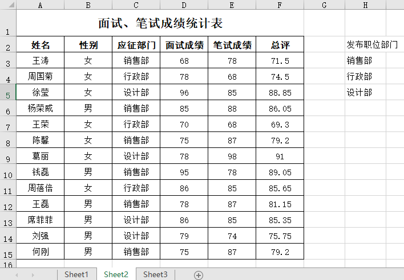This screenshot has height=280, width=404.
Task: Click the 总评 column heading cell
Action: coord(280,45)
